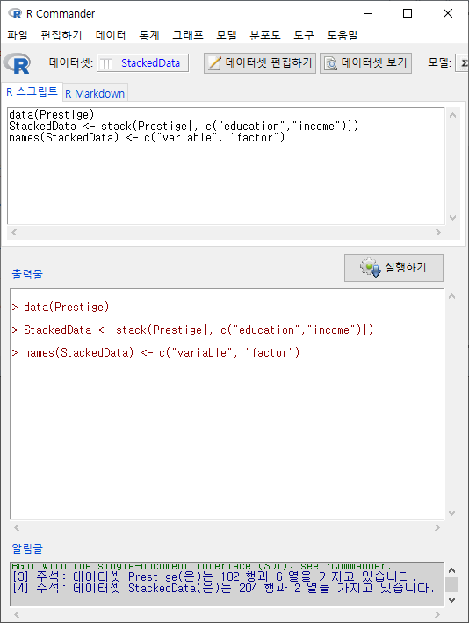
Task: Switch to the R Markdown tab
Action: [95, 93]
